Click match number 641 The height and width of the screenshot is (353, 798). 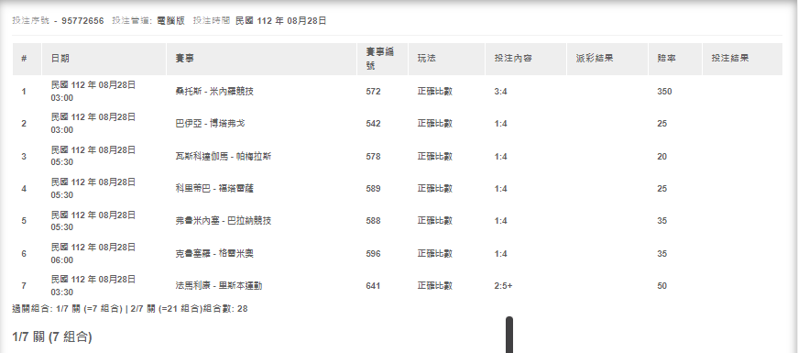(x=373, y=286)
